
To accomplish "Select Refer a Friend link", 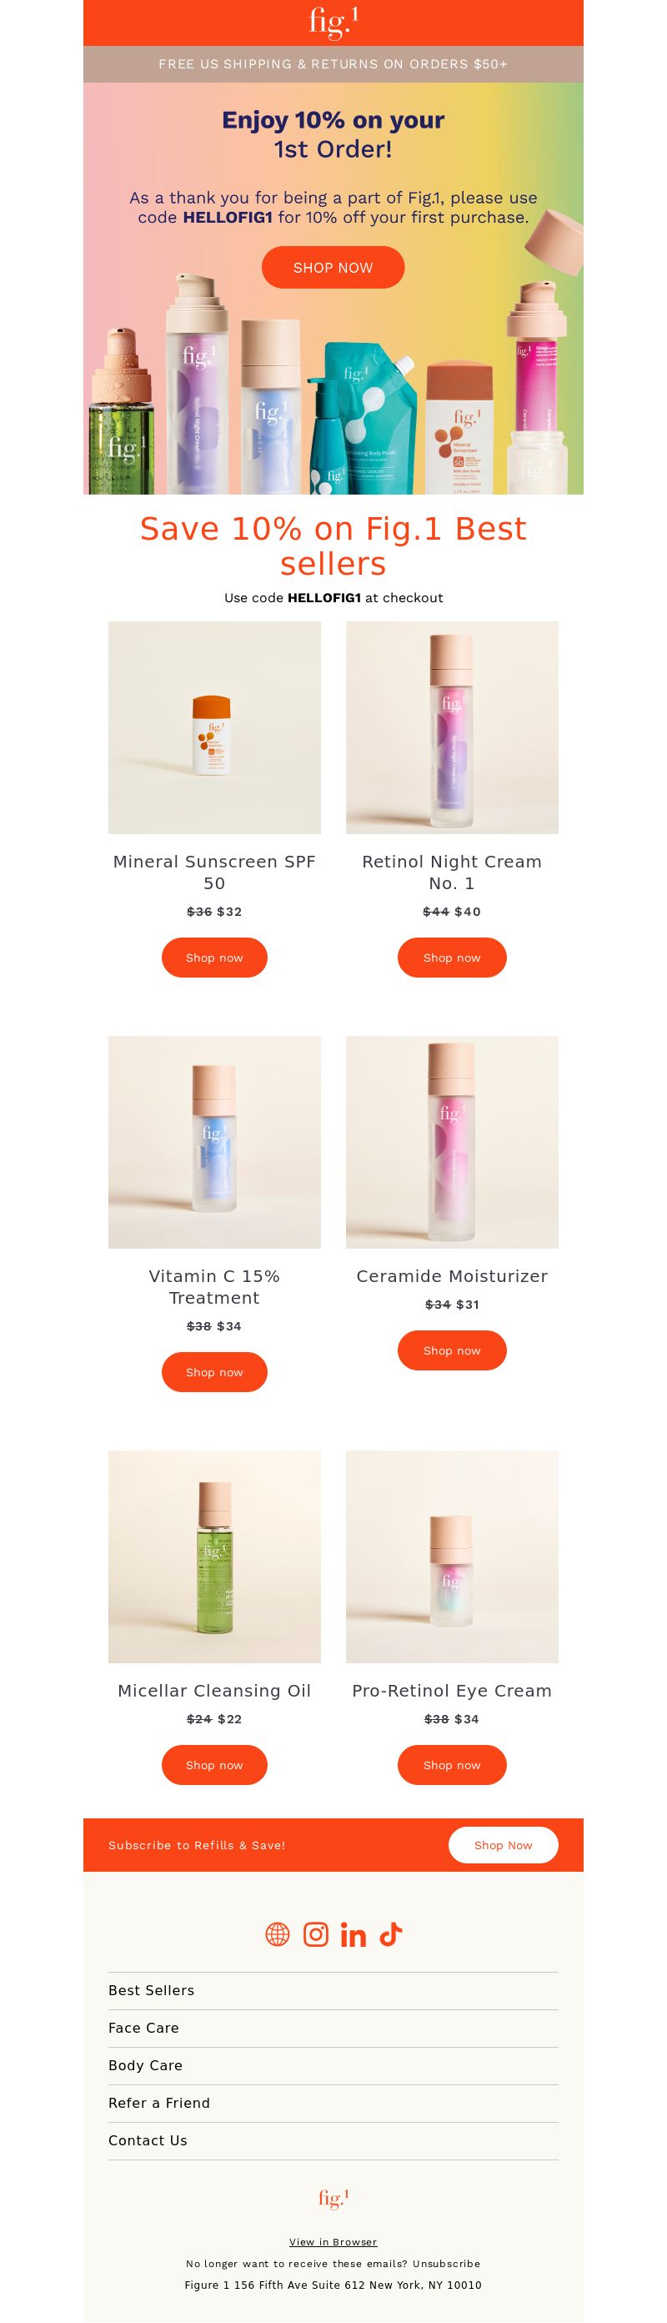I will coord(158,2103).
